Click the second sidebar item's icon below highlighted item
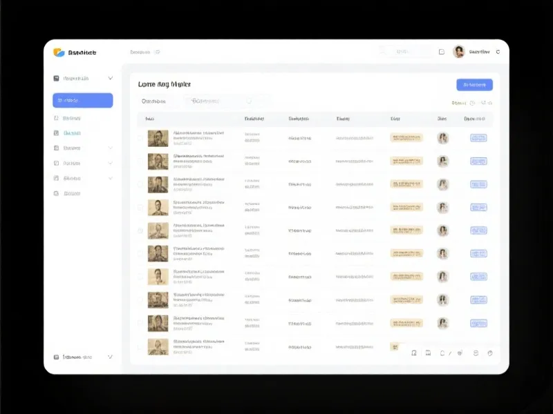This screenshot has height=414, width=553. tap(57, 132)
